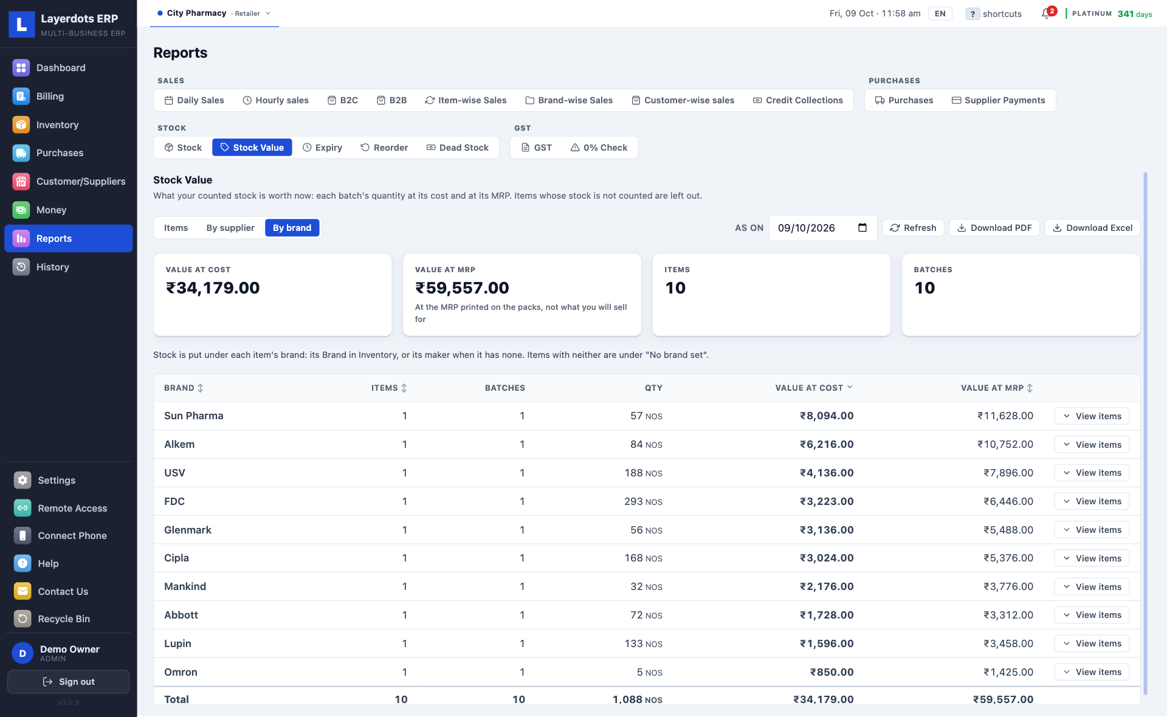Click the calendar icon in date field
1167x717 pixels.
(862, 228)
